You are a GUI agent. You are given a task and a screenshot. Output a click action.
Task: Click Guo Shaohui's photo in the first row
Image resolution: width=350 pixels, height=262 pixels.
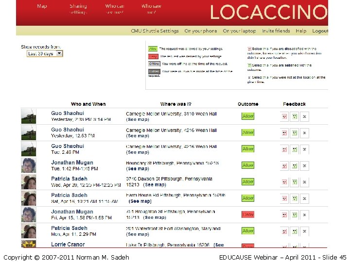coord(29,116)
